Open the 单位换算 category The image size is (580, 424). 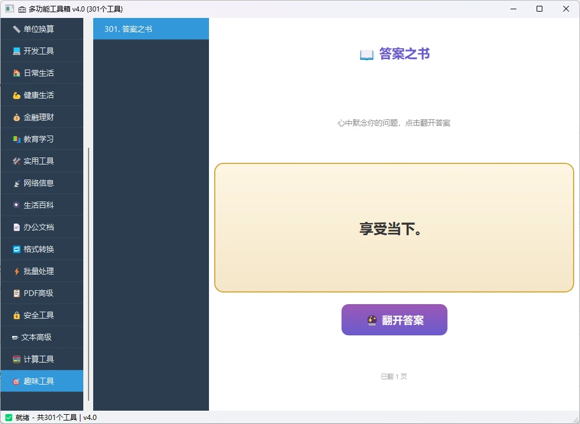point(42,29)
